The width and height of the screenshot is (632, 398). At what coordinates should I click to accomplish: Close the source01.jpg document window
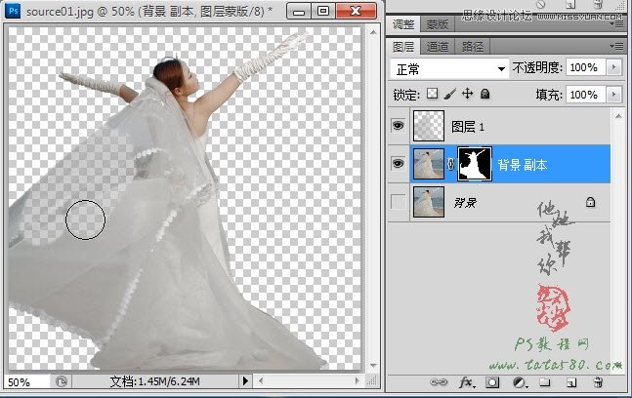[356, 11]
